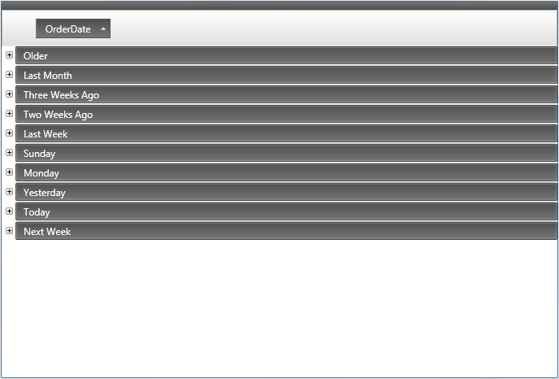Select the Last Week group header row
Image resolution: width=559 pixels, height=379 pixels.
pyautogui.click(x=286, y=133)
